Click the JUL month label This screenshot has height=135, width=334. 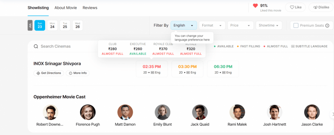[x=30, y=25]
